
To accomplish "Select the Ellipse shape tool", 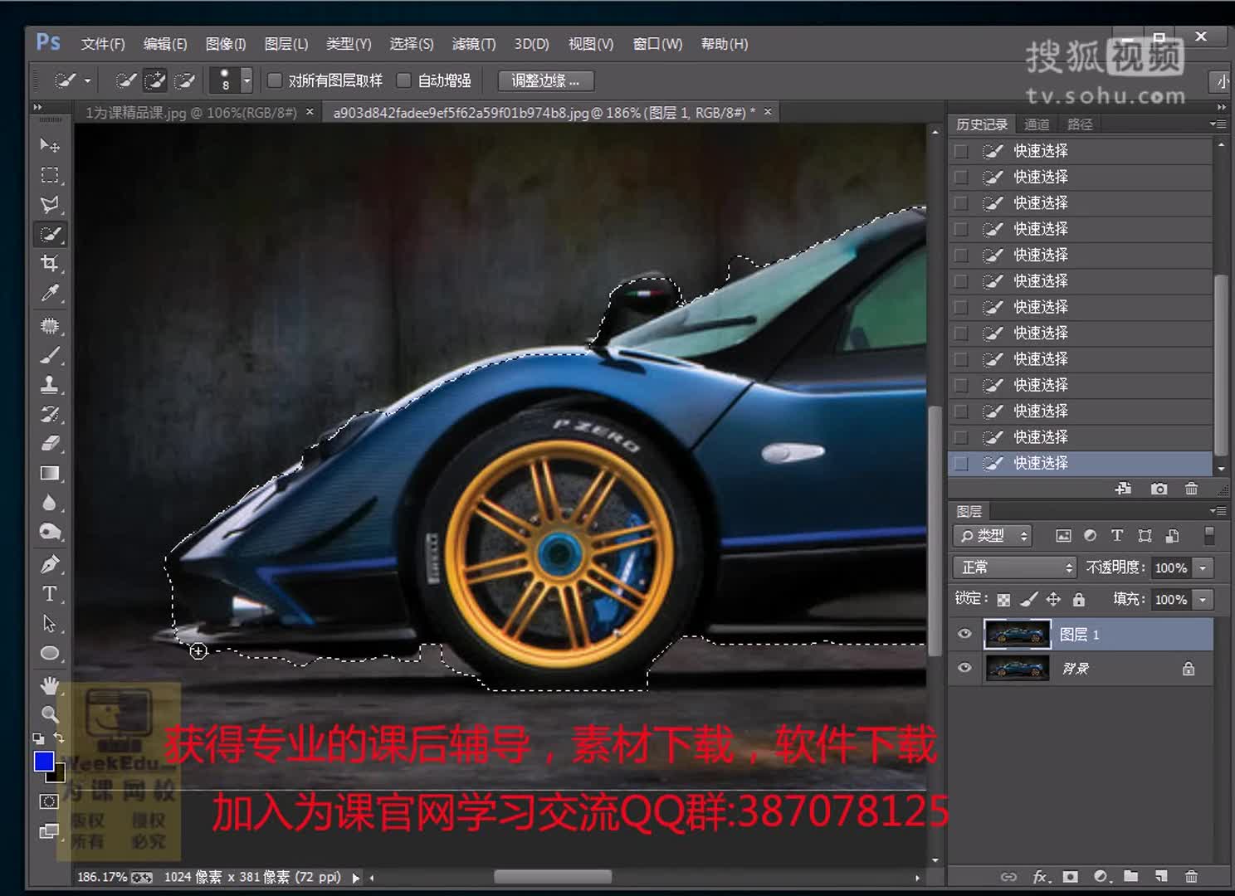I will coord(50,654).
